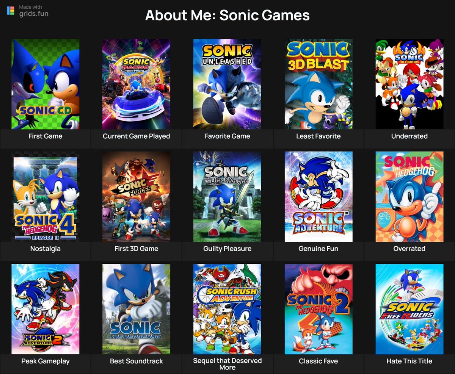Click the Guilty Pleasure label
Viewport: 455px width, 374px height.
(227, 249)
